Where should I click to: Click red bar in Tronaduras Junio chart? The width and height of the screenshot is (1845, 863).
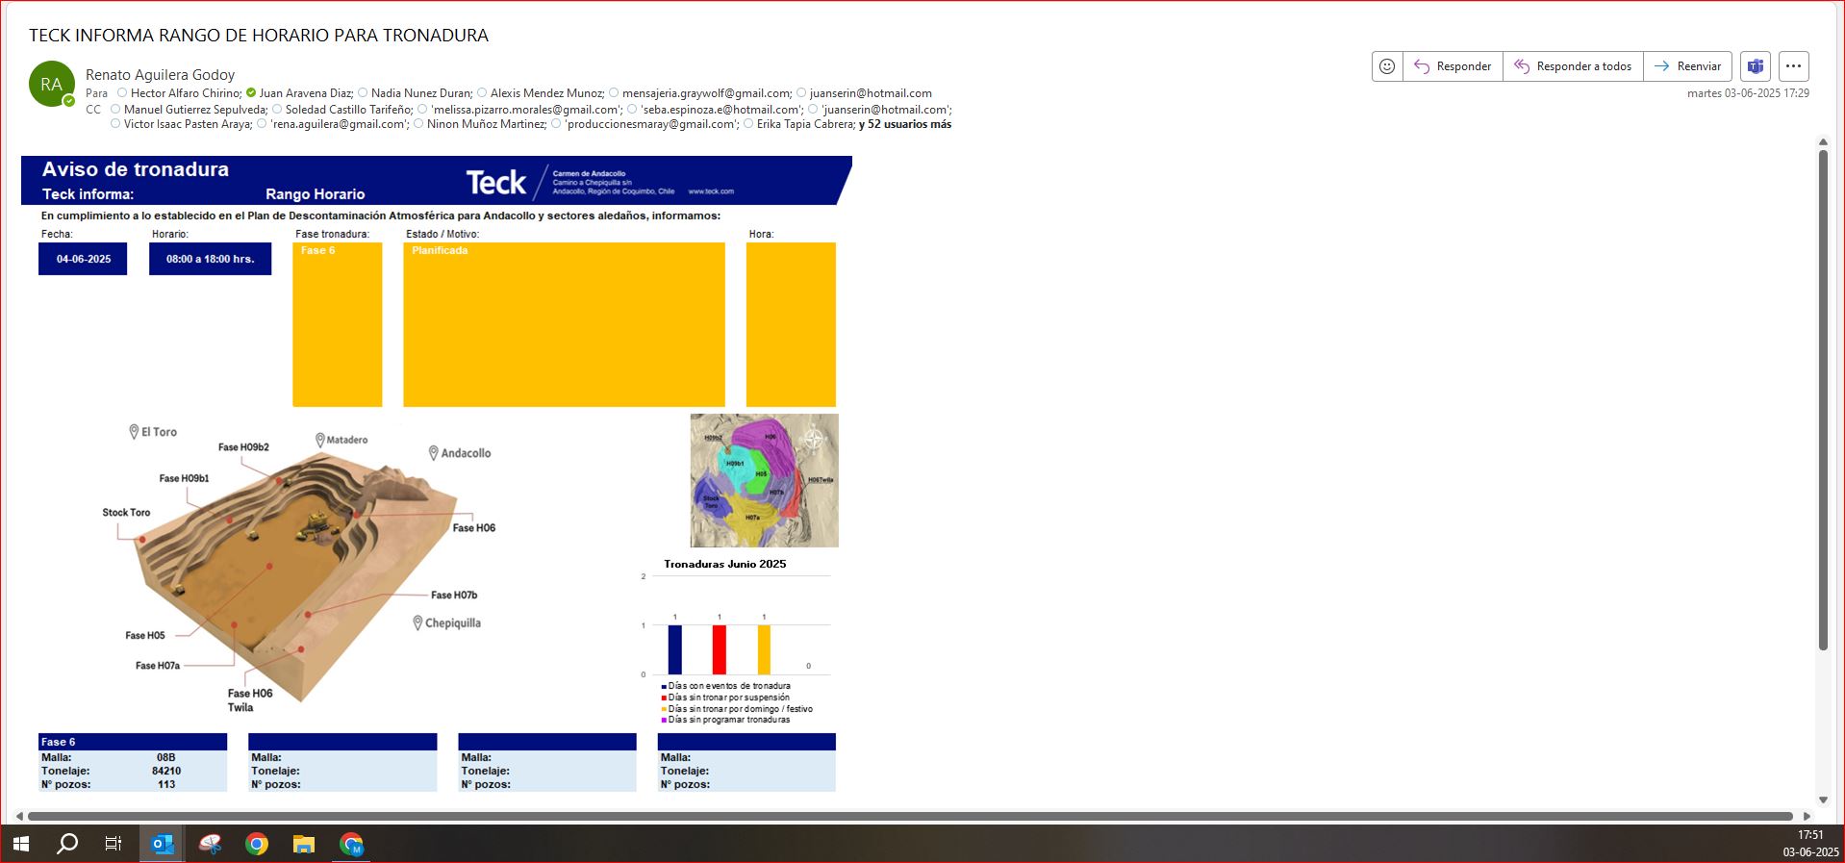coord(719,649)
